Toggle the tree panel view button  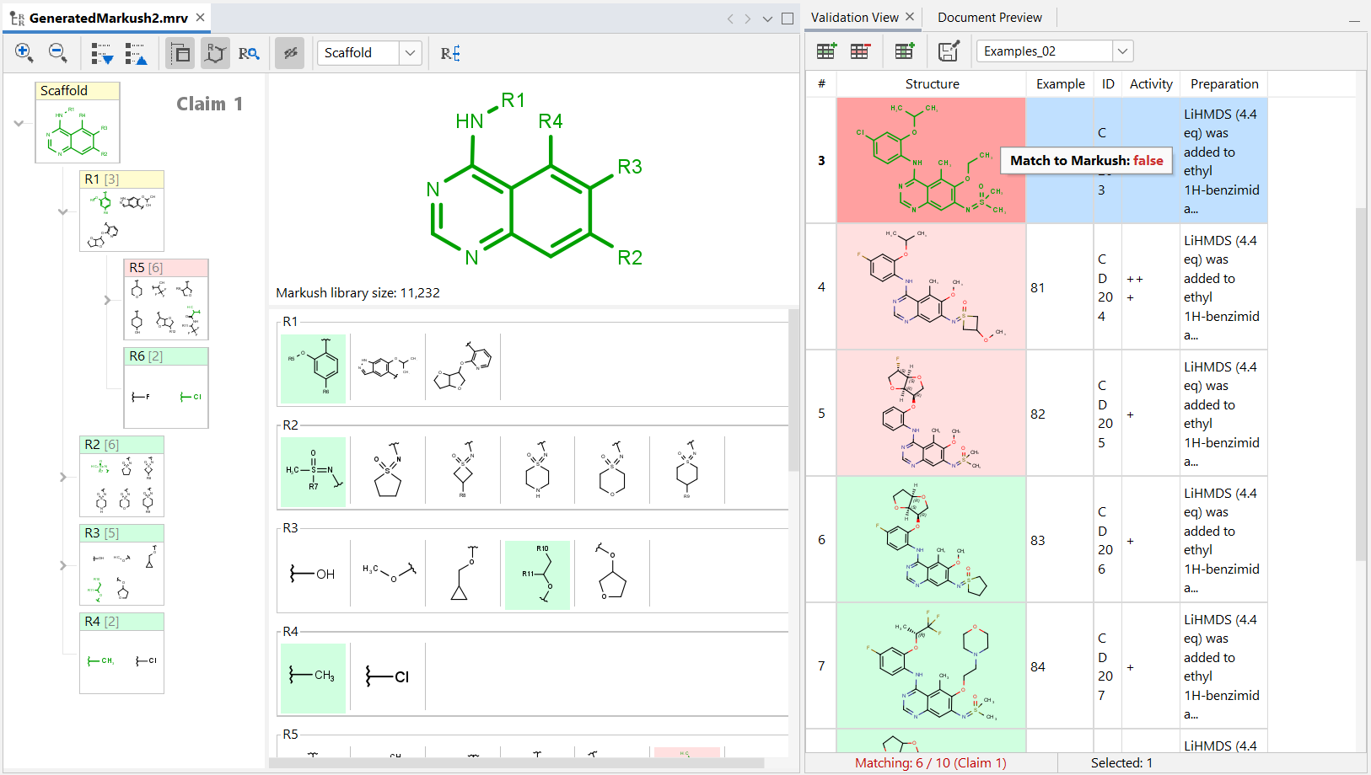[180, 53]
